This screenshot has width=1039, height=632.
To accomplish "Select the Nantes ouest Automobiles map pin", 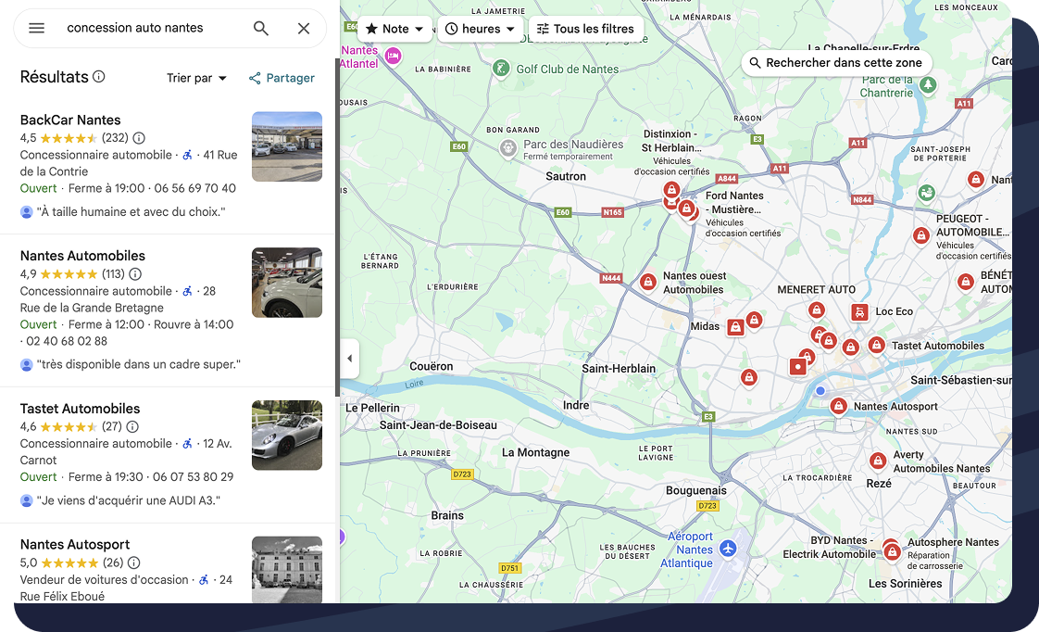I will [648, 282].
